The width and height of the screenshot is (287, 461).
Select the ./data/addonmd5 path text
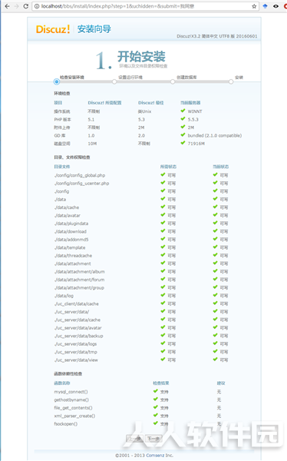click(x=71, y=239)
